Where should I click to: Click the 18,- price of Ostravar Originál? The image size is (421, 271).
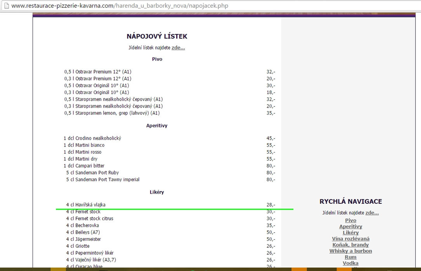(x=271, y=93)
